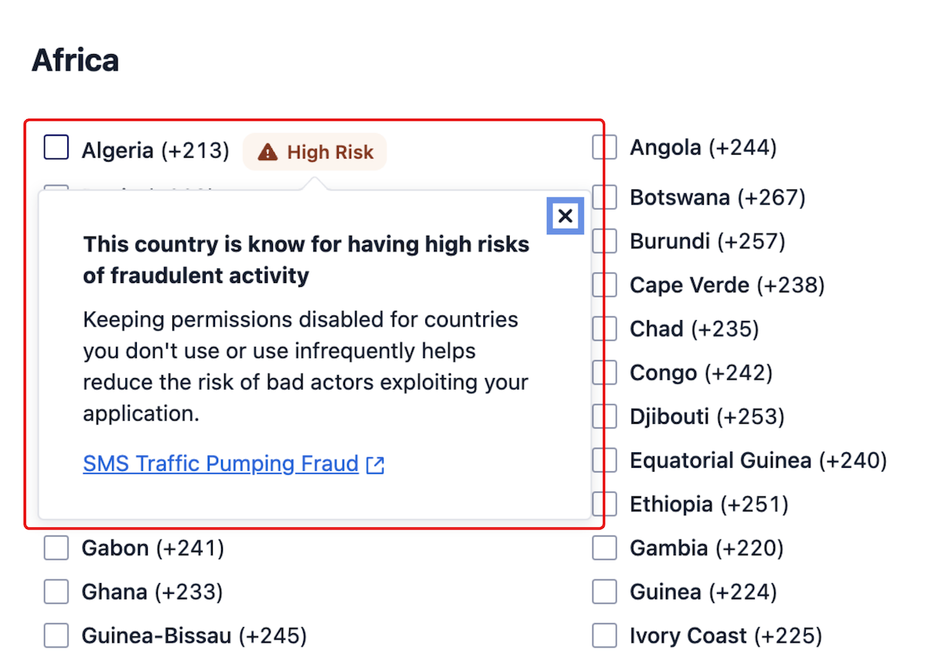Check Djibouti (+253)
This screenshot has width=928, height=658.
tap(604, 416)
